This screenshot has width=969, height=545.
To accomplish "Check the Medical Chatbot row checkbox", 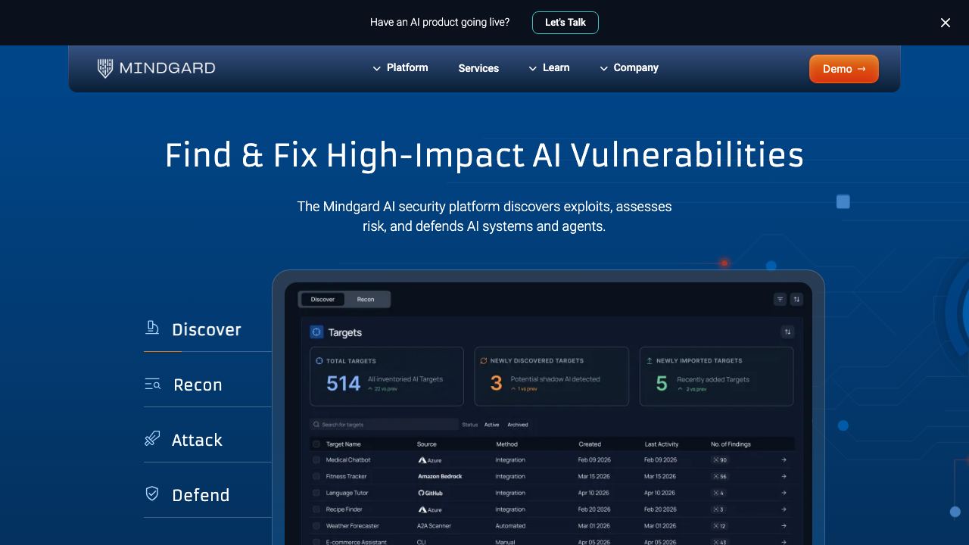I will (316, 459).
